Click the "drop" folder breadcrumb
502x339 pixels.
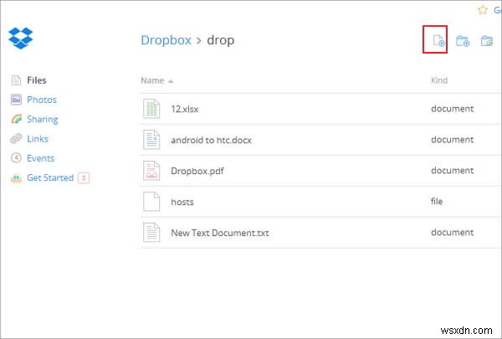pos(219,40)
